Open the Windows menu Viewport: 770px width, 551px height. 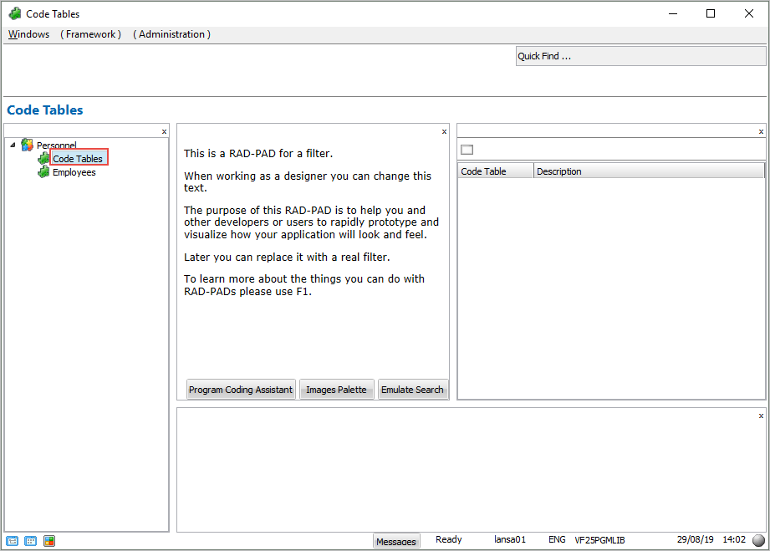click(x=29, y=34)
